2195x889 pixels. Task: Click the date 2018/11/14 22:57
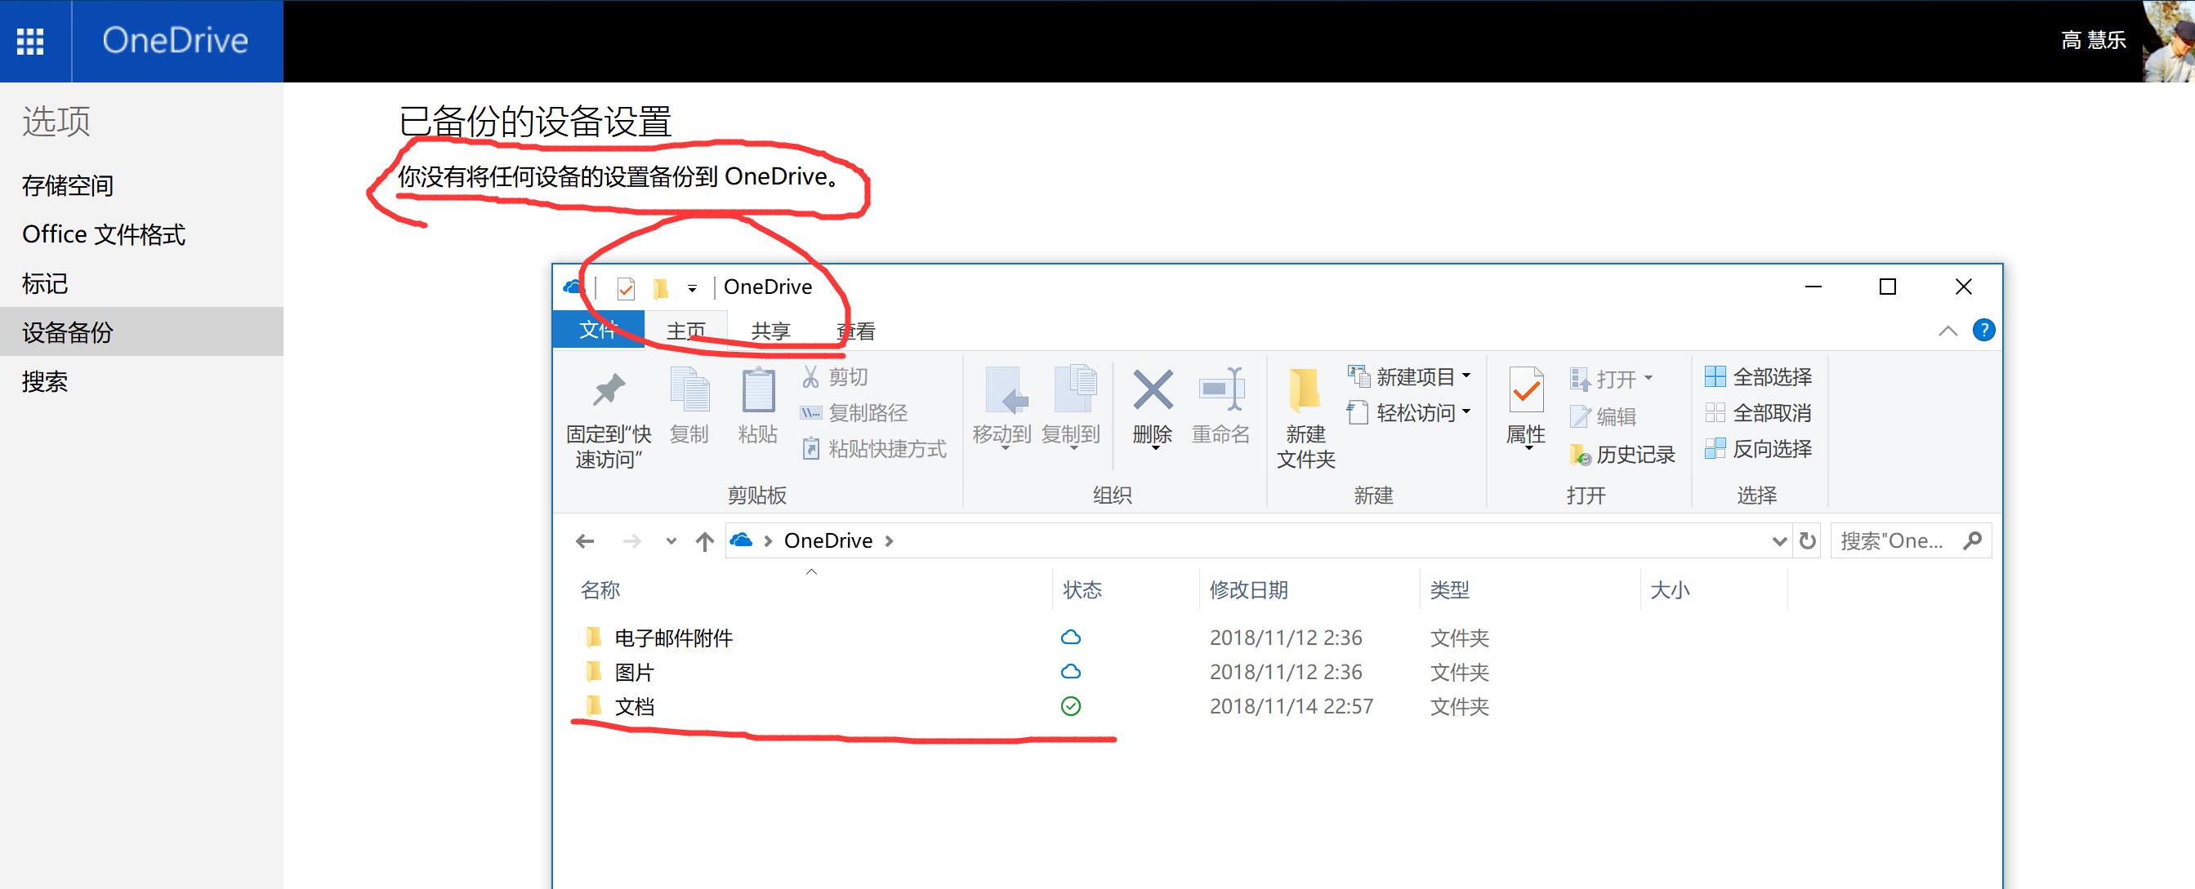(1291, 706)
